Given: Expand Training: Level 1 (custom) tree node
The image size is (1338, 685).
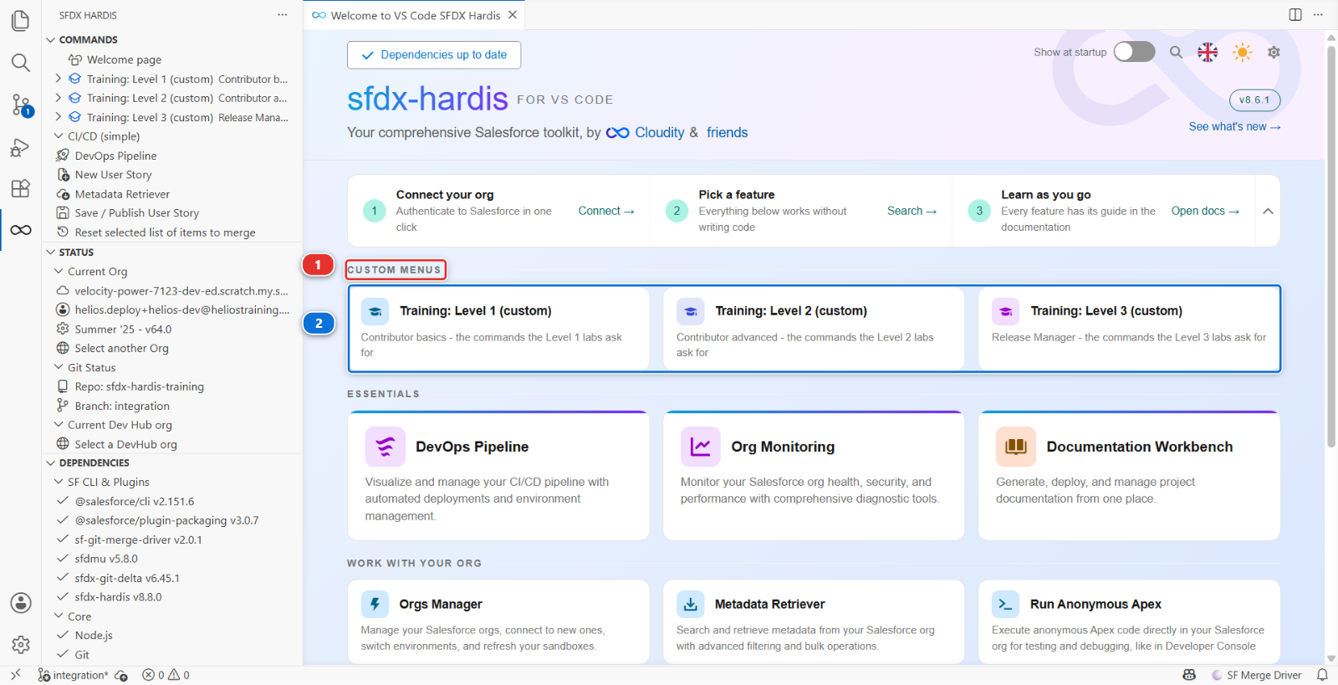Looking at the screenshot, I should pyautogui.click(x=59, y=79).
